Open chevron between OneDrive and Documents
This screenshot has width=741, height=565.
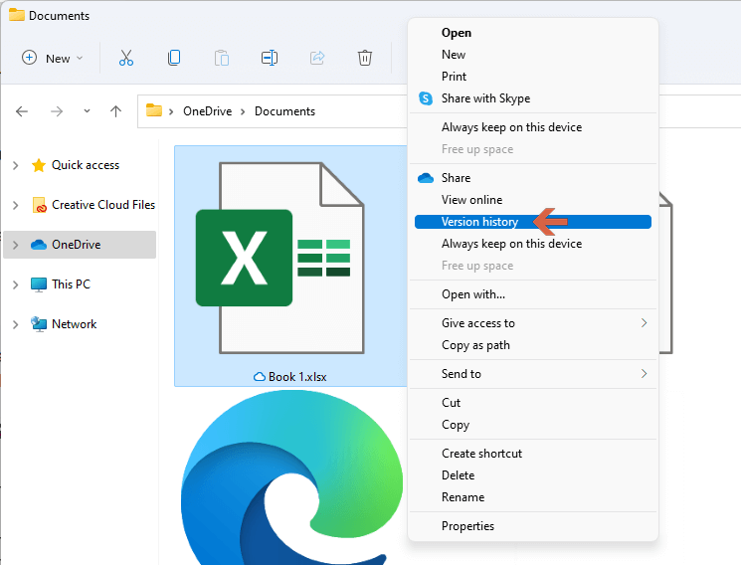243,111
